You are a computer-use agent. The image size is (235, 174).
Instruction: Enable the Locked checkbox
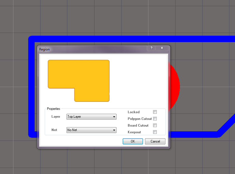click(155, 112)
